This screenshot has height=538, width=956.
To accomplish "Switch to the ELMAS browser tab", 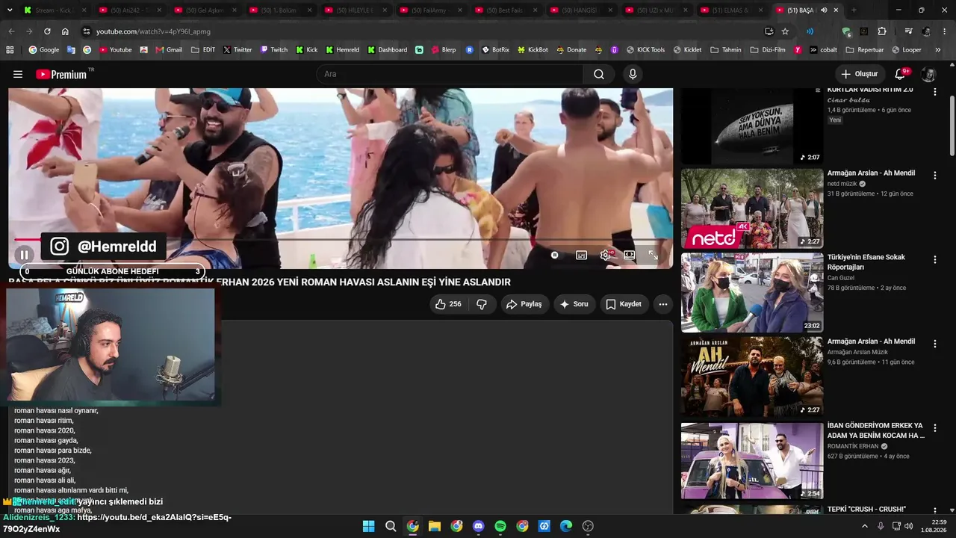I will [731, 10].
